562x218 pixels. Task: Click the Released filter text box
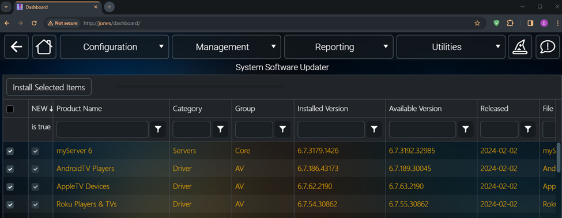coord(499,129)
